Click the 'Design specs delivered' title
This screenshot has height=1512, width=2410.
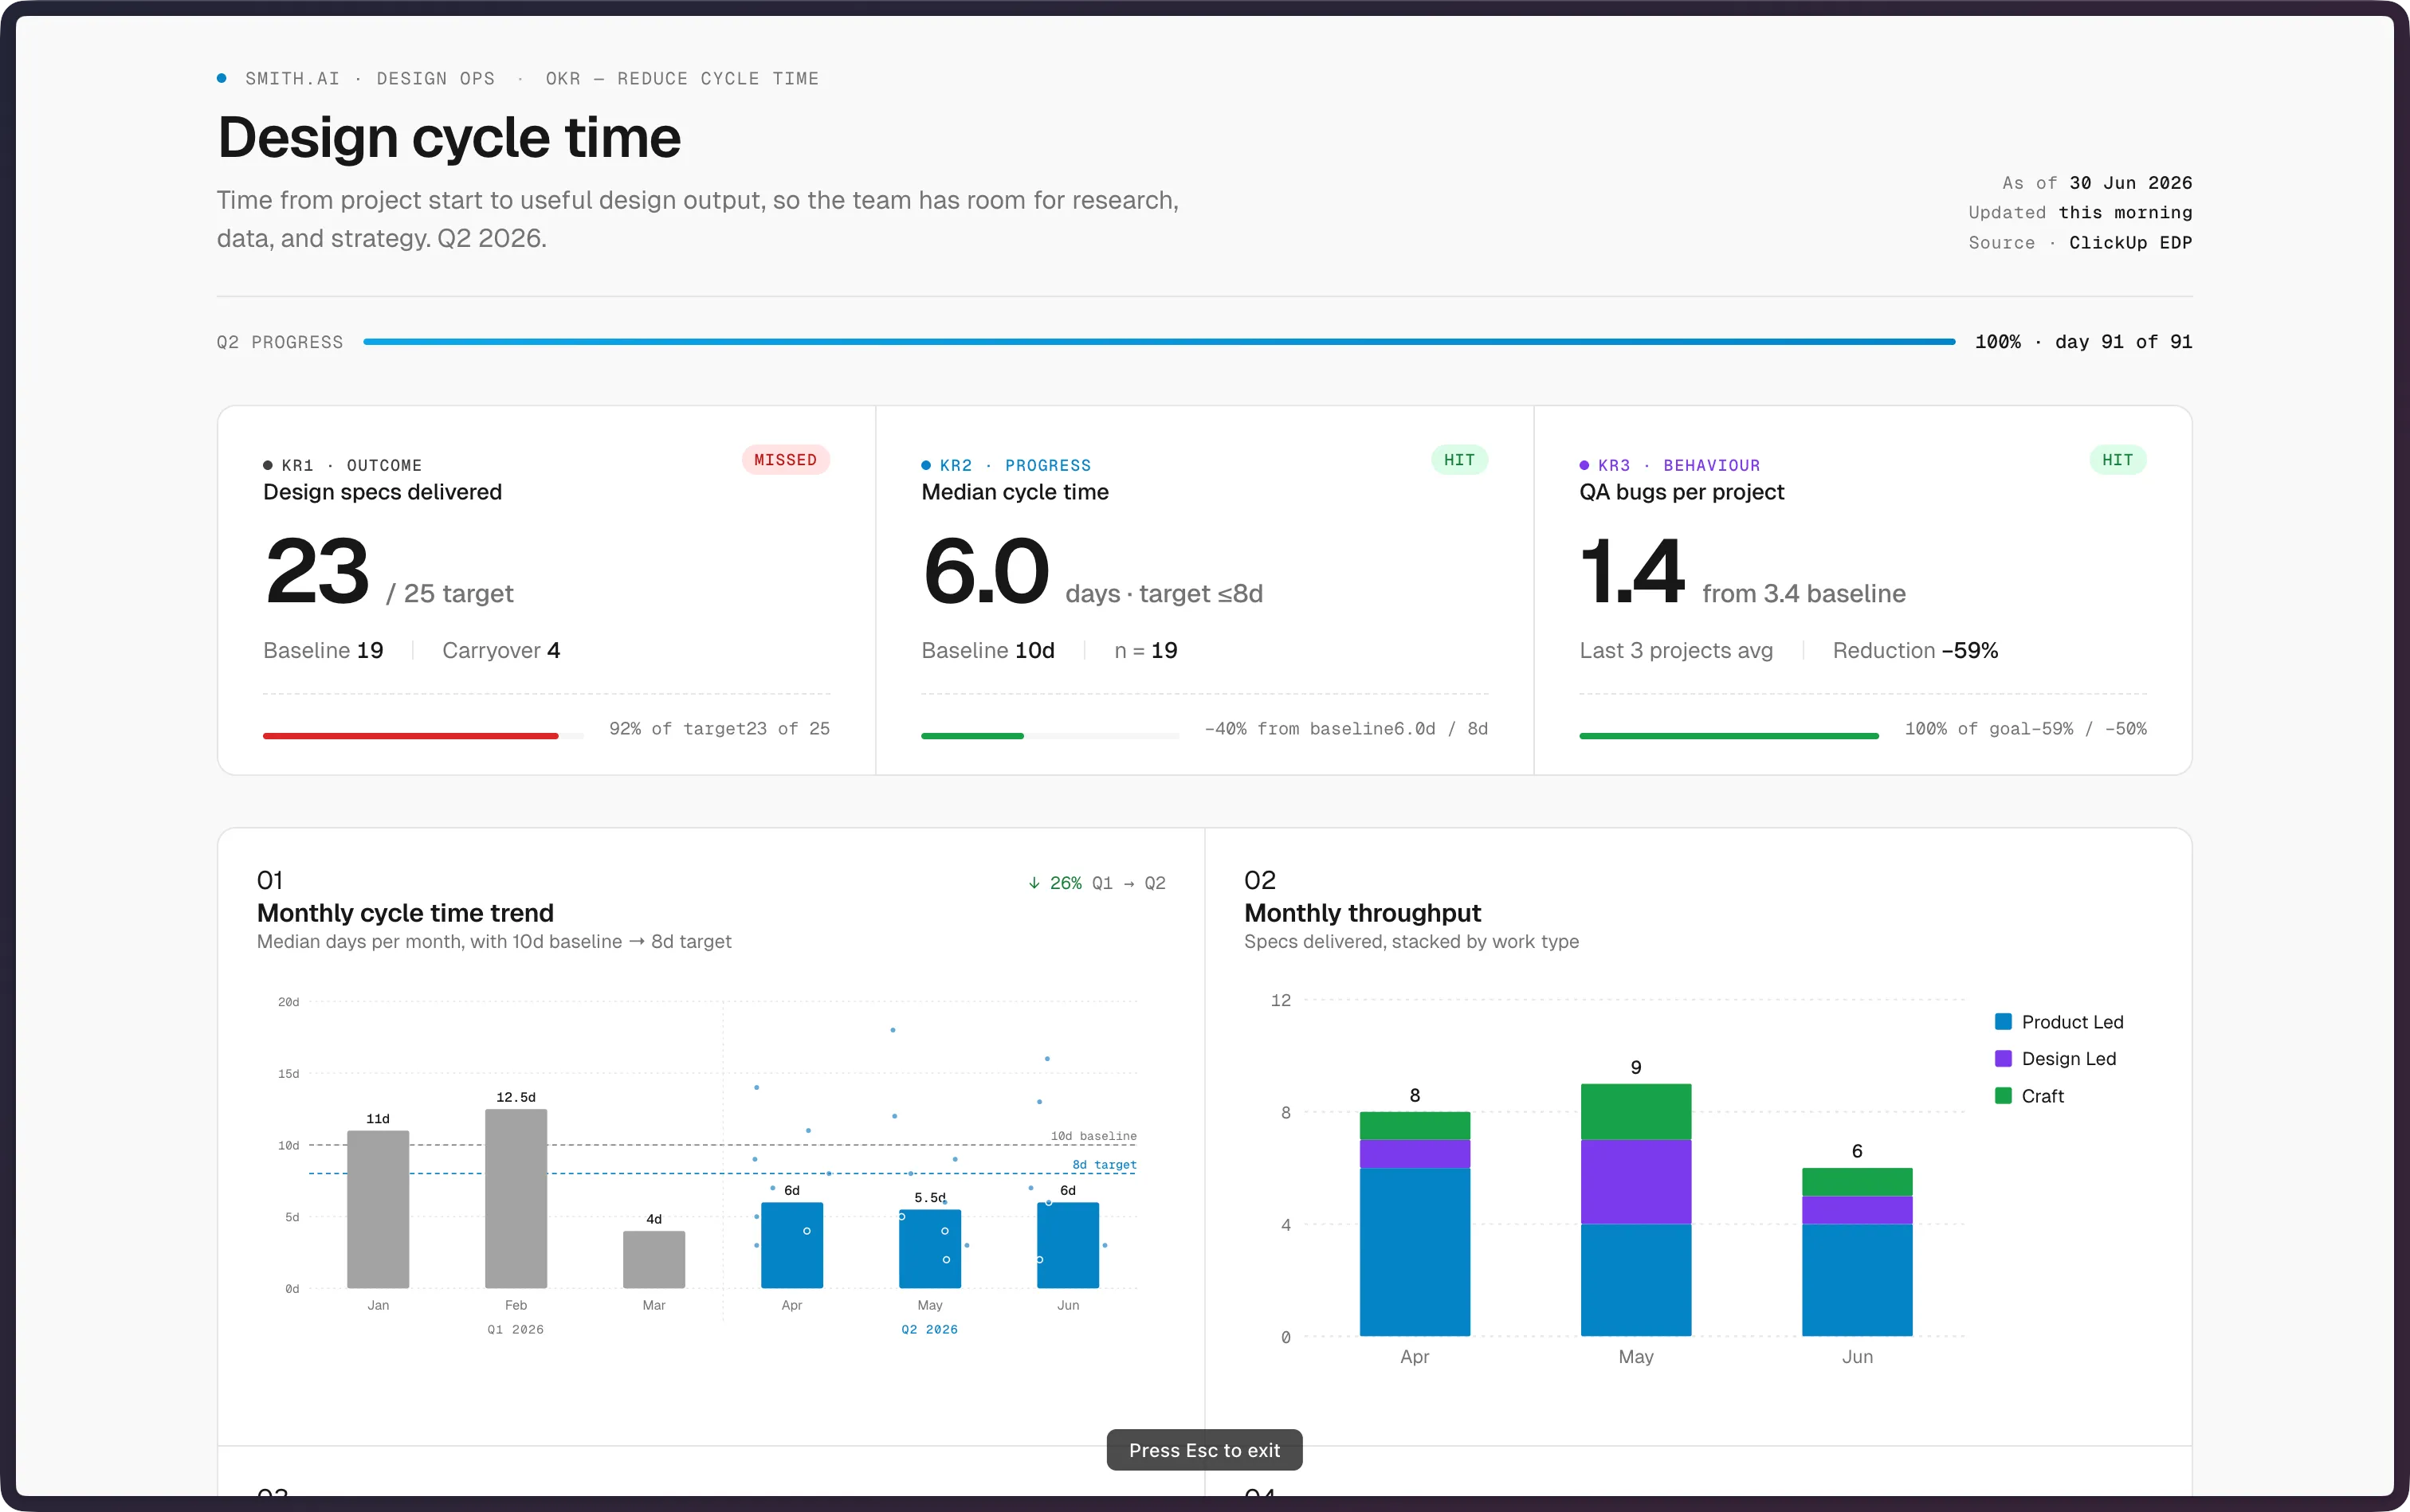(383, 492)
